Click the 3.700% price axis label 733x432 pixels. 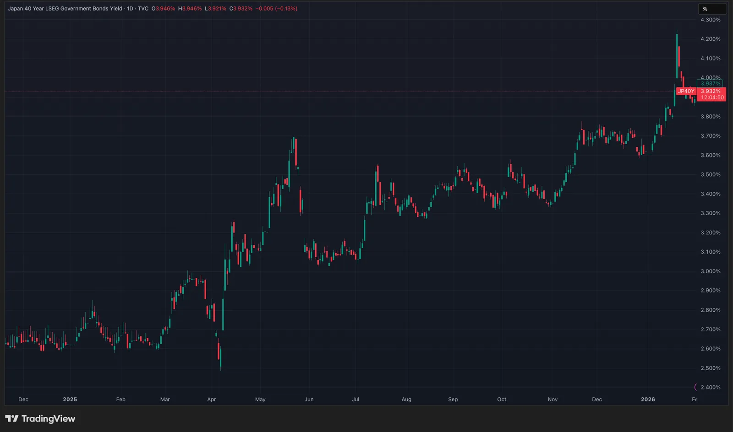click(711, 136)
